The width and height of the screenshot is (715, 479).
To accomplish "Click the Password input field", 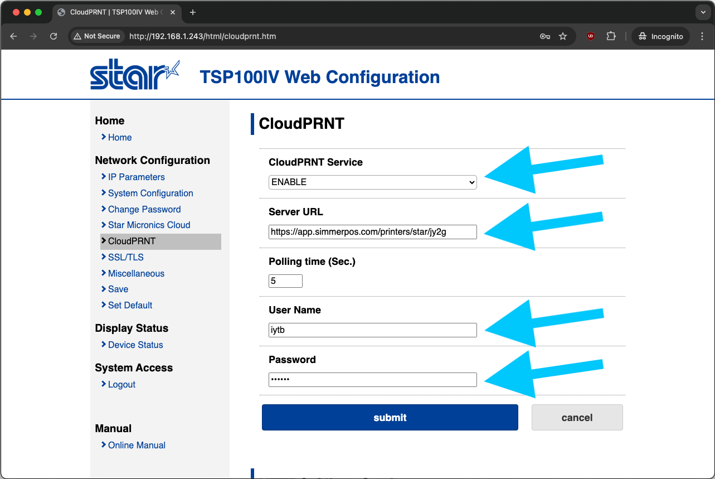I will tap(373, 380).
